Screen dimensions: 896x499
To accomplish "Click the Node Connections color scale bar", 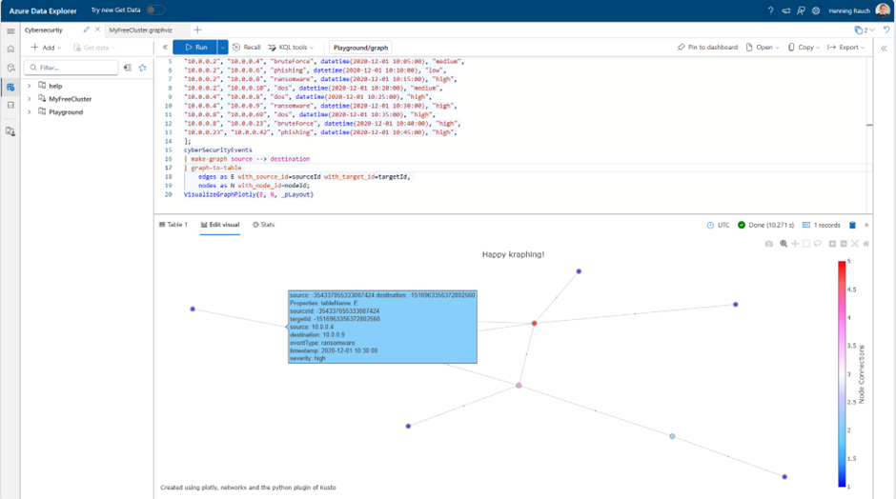I will point(842,374).
